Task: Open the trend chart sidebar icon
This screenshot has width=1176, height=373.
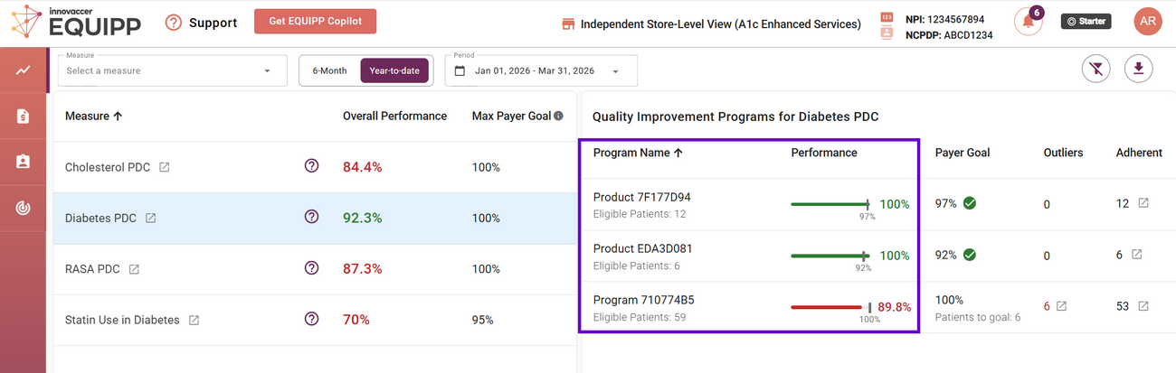Action: (x=23, y=70)
